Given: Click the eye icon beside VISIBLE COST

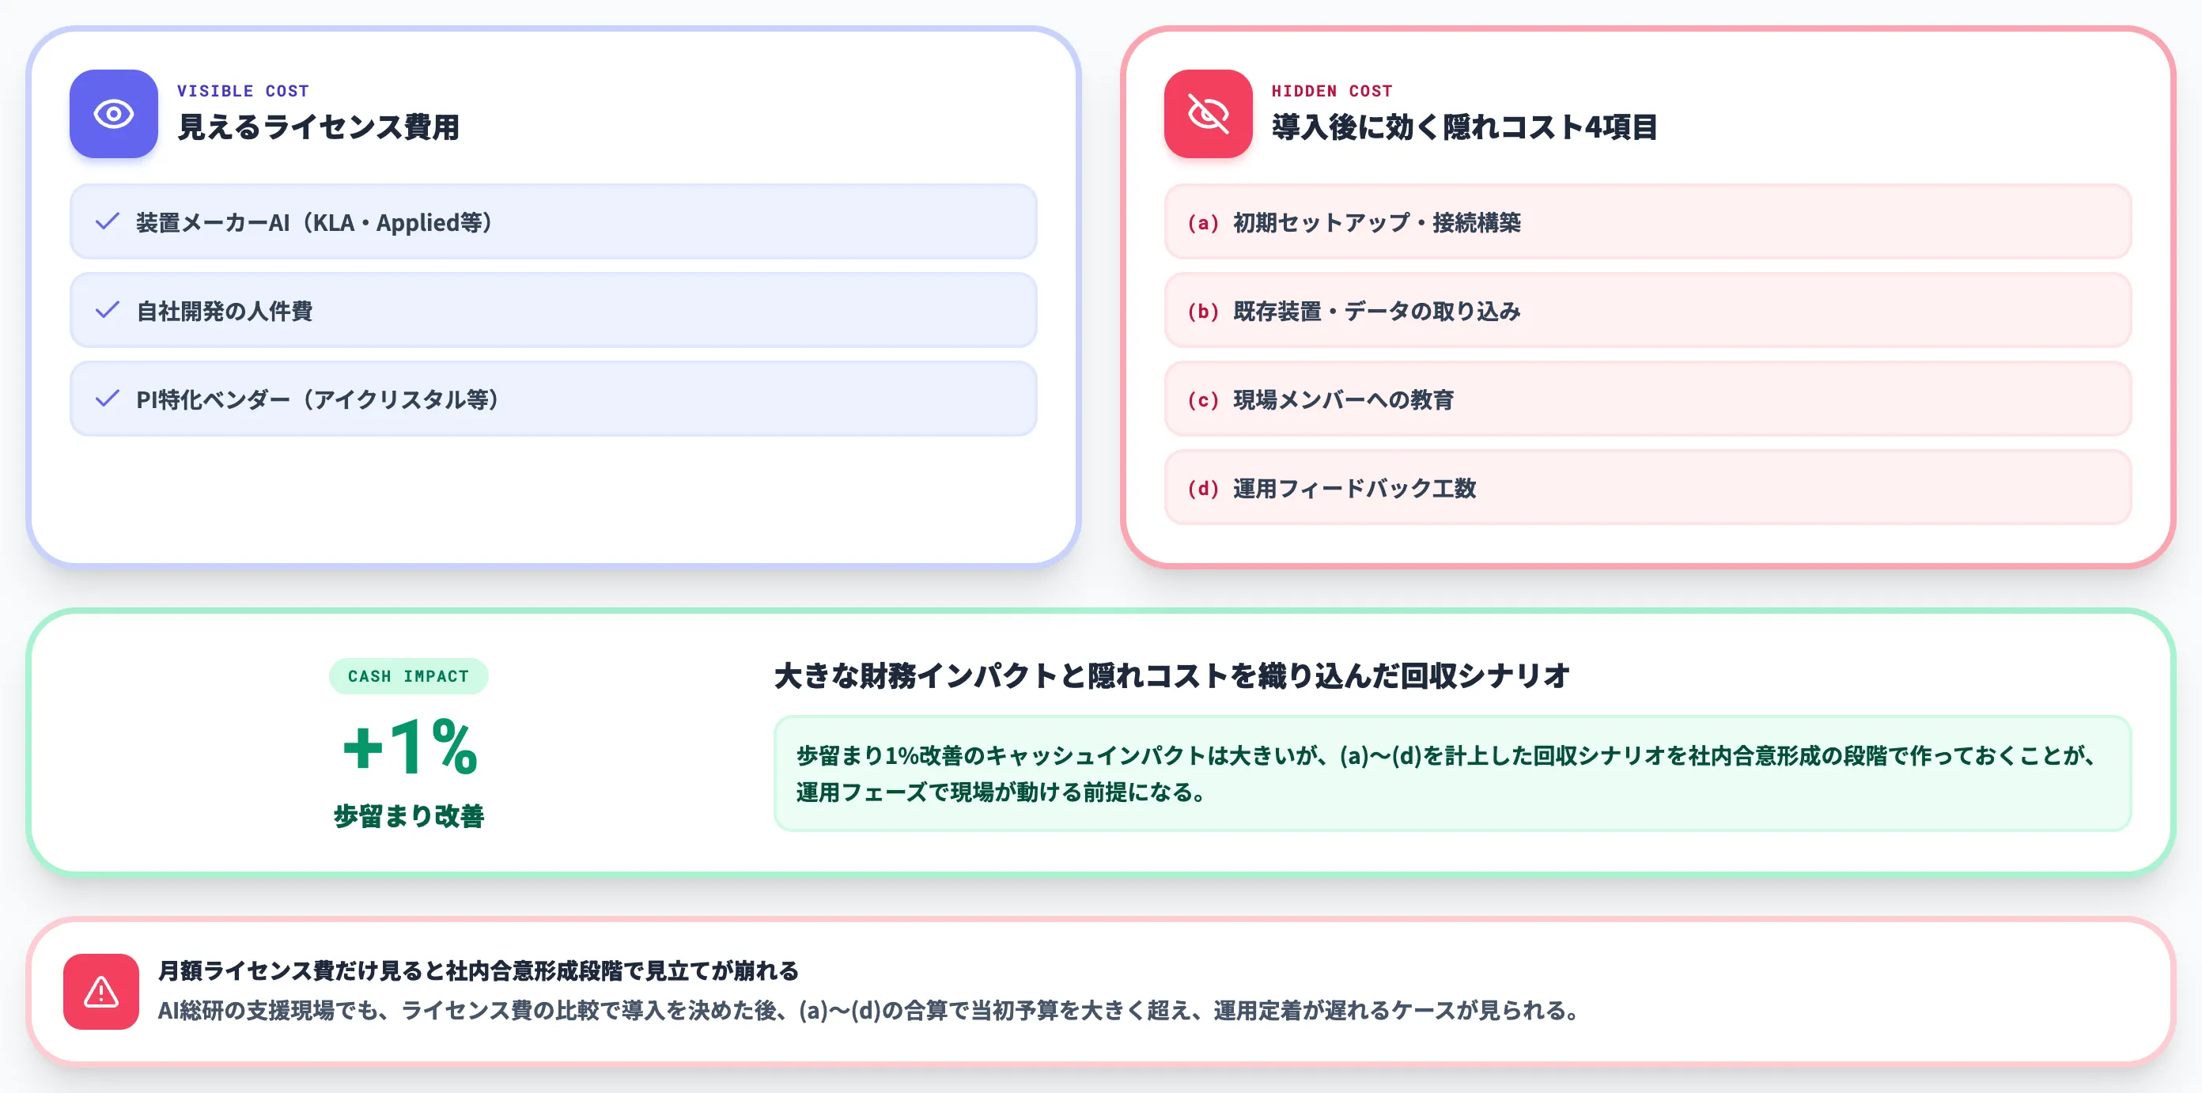Looking at the screenshot, I should (x=114, y=114).
